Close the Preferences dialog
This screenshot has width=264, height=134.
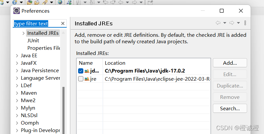point(241,11)
